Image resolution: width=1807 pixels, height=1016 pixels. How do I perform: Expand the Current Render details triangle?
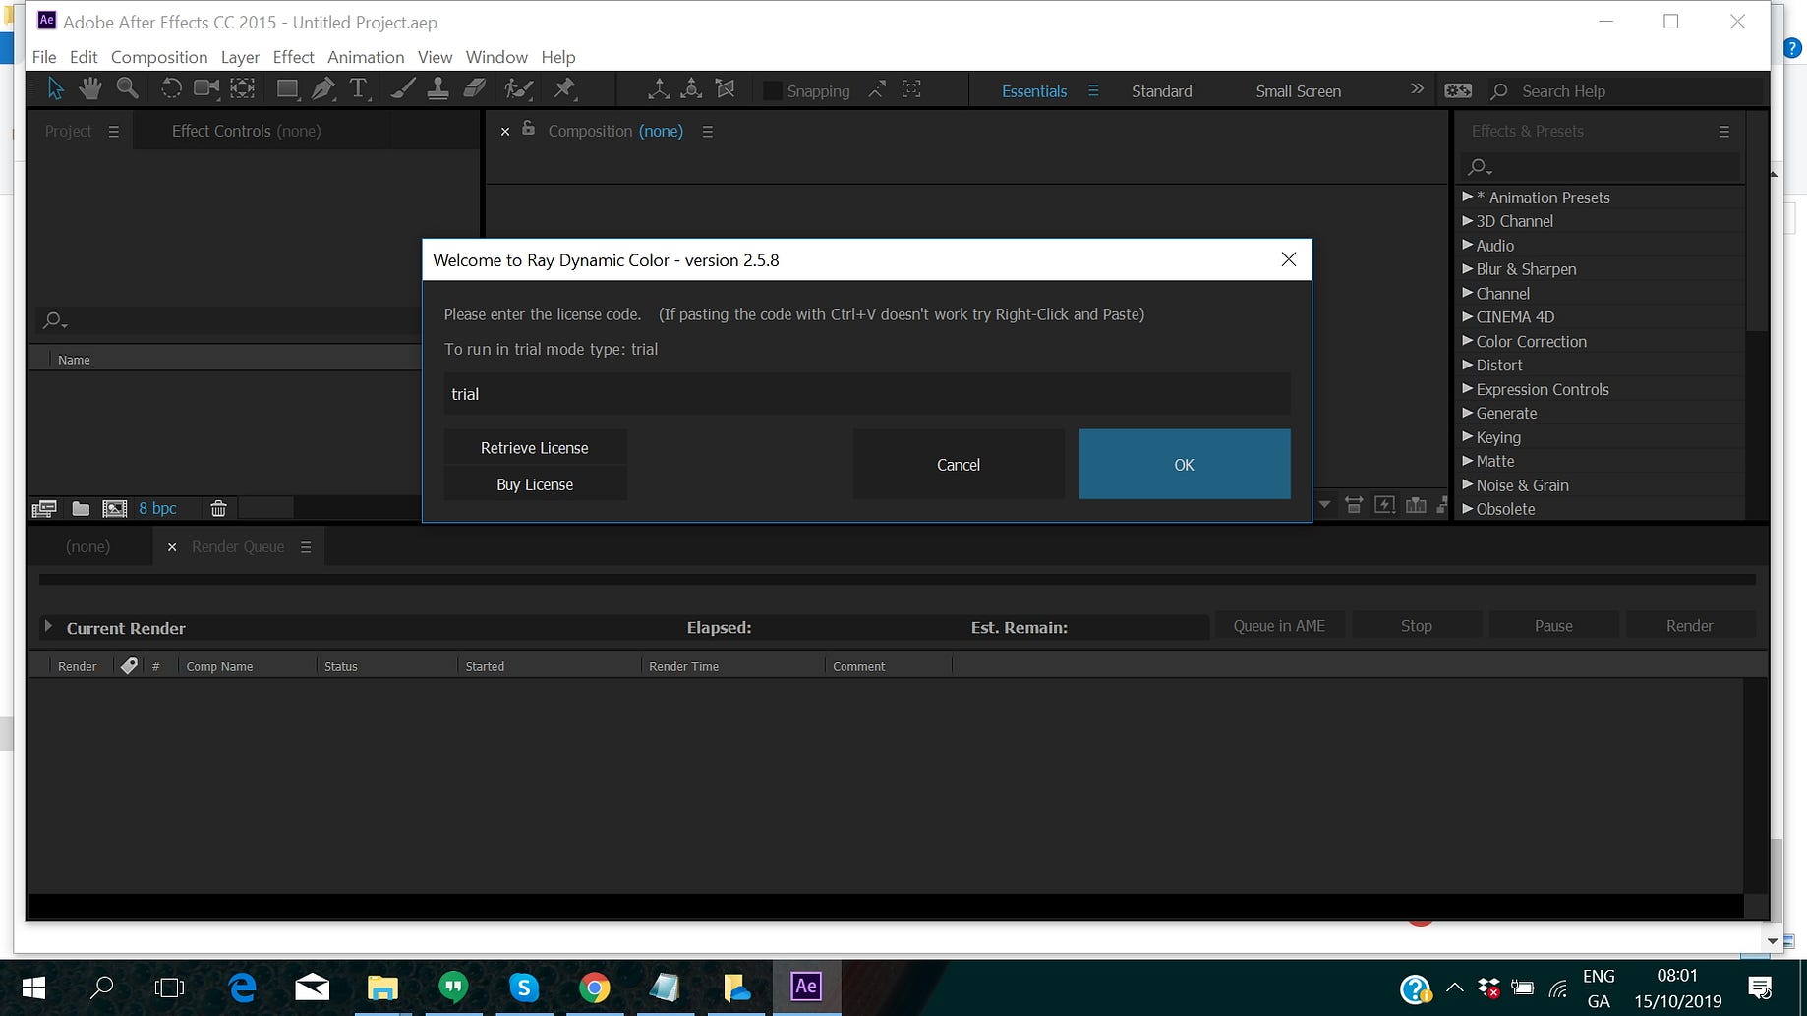tap(47, 626)
